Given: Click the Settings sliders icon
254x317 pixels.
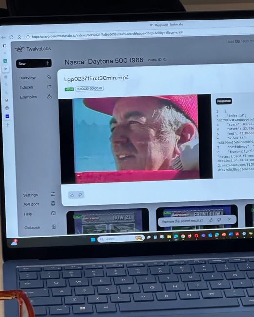Looking at the screenshot, I should [53, 194].
